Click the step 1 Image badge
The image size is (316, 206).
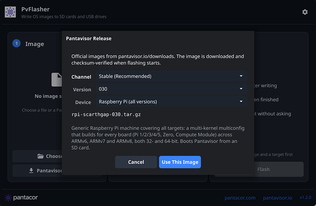[16, 43]
